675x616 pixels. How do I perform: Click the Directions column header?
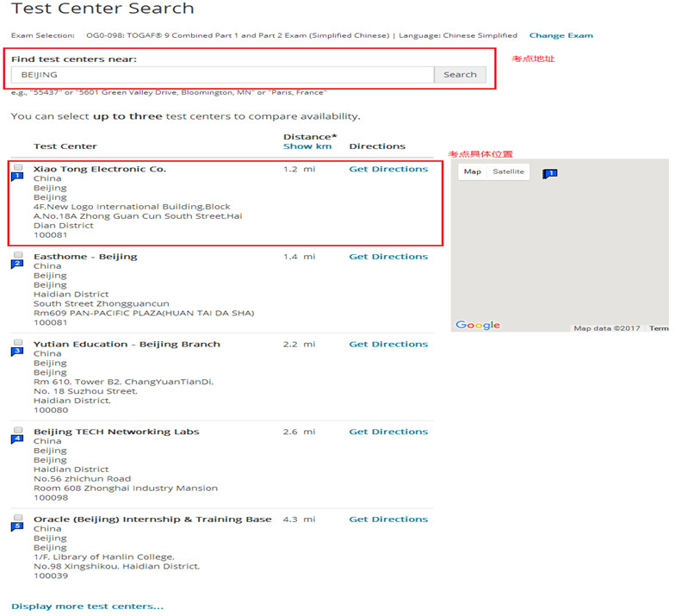[x=377, y=146]
